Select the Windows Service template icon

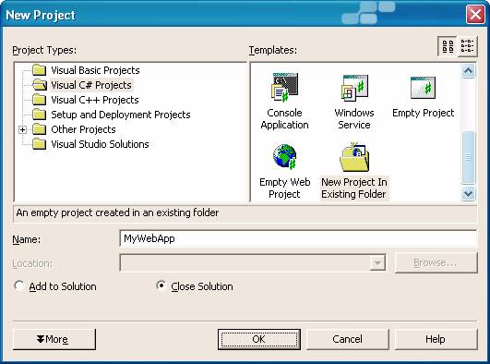point(354,88)
